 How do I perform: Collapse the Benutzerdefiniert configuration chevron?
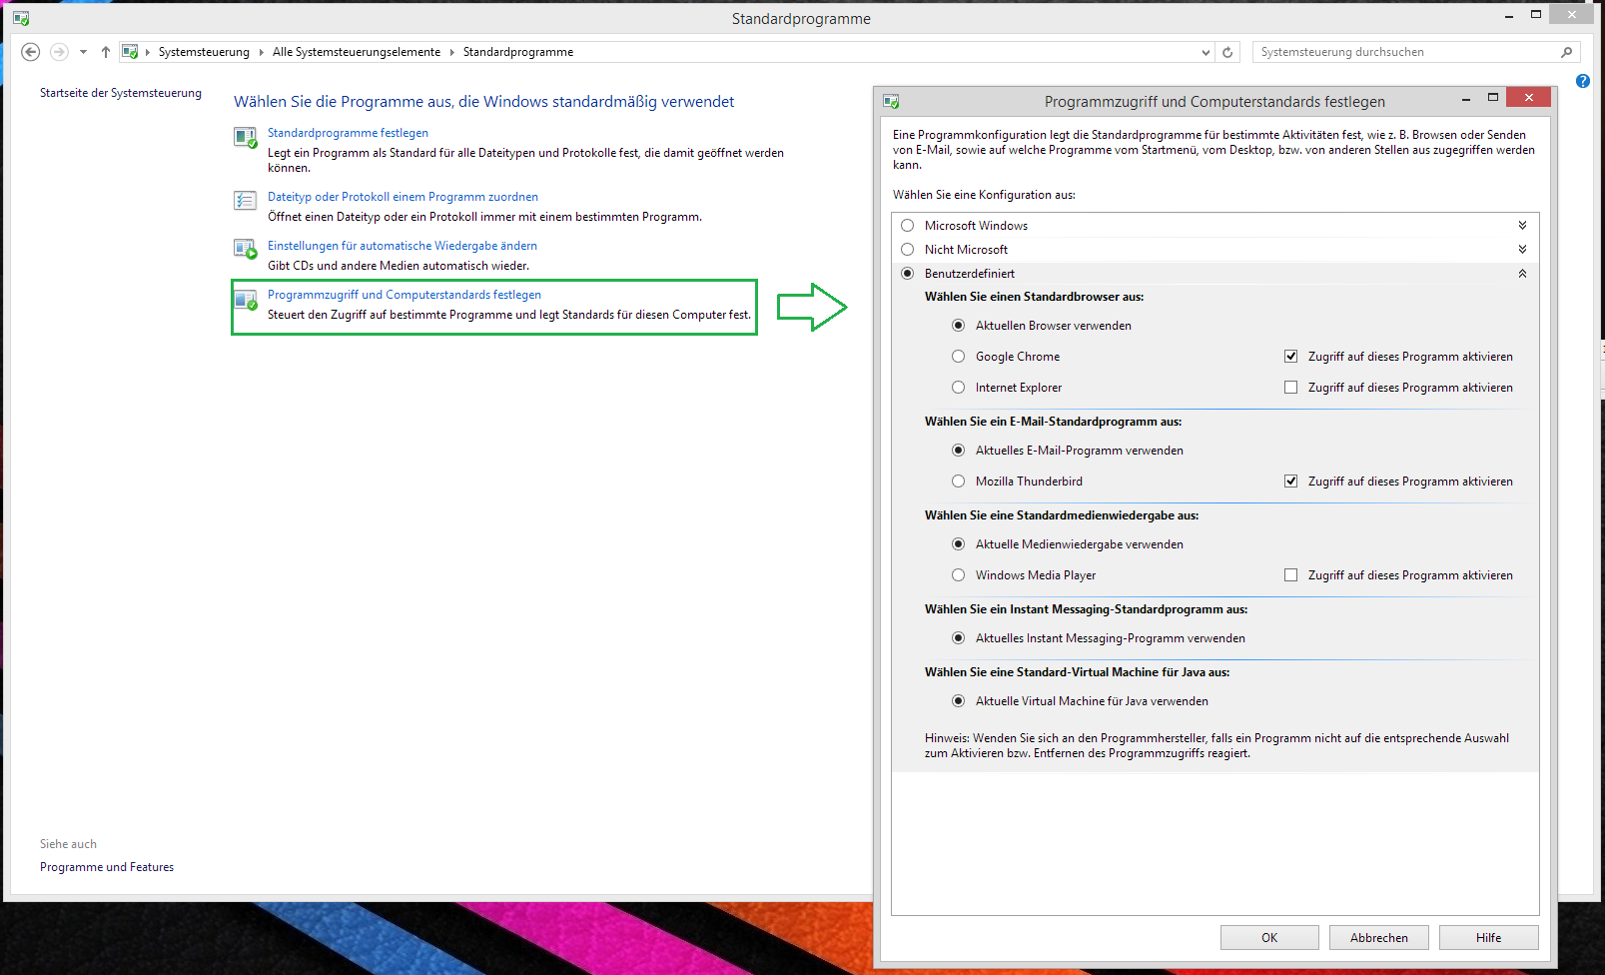[x=1522, y=274]
